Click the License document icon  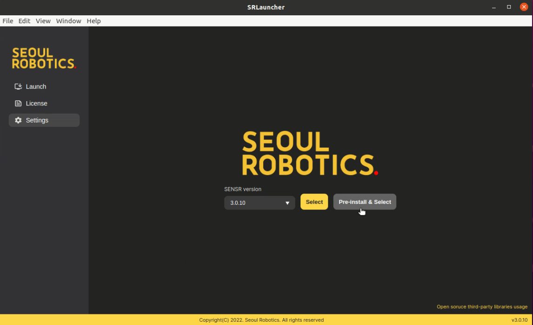click(18, 104)
